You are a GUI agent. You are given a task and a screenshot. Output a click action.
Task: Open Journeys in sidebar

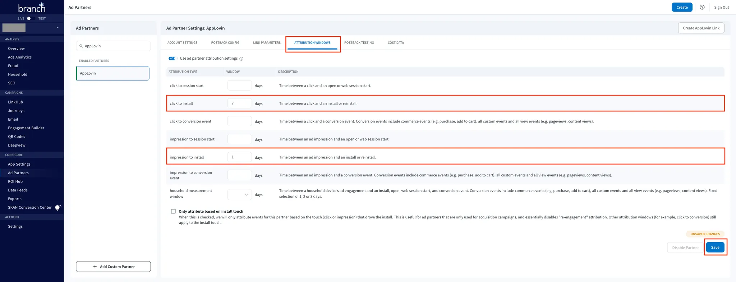click(x=16, y=111)
